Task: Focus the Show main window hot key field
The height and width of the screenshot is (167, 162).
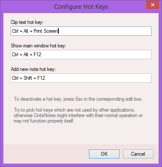Action: [x=81, y=55]
